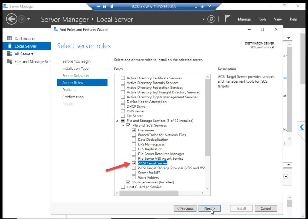
Task: Click roles list scroll up arrow
Action: [x=208, y=77]
